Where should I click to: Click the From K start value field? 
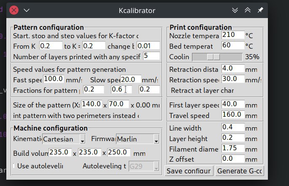[x=51, y=45]
